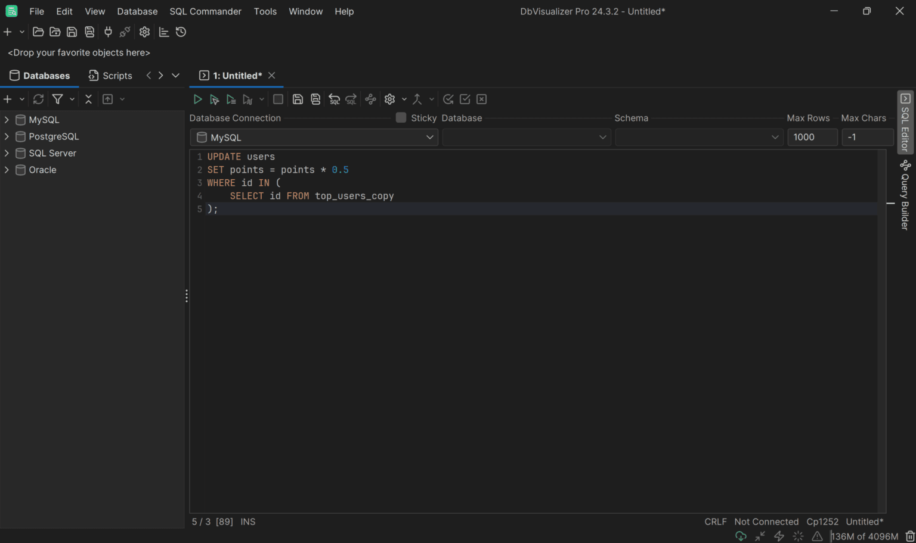
Task: Expand the MySQL connection in sidebar
Action: click(6, 120)
